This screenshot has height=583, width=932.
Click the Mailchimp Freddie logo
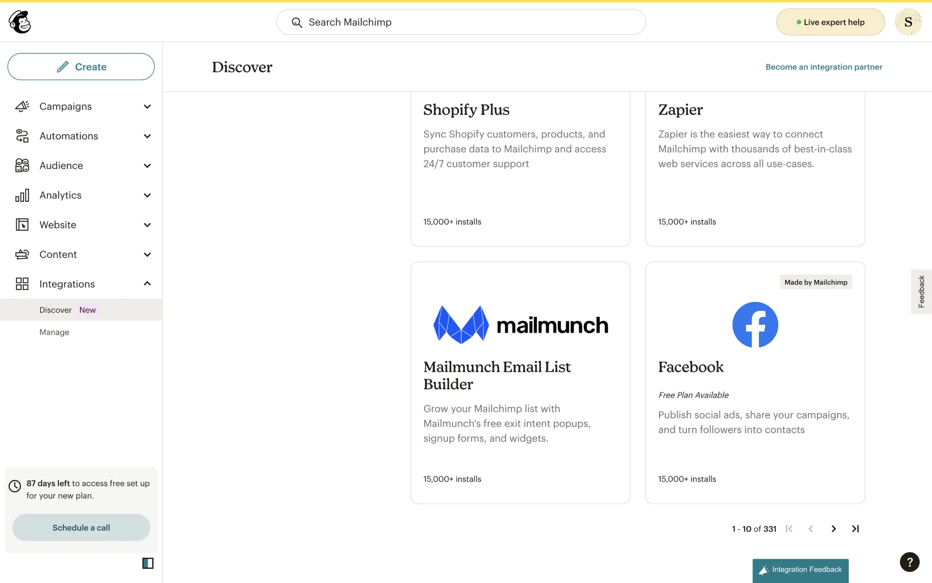tap(20, 22)
